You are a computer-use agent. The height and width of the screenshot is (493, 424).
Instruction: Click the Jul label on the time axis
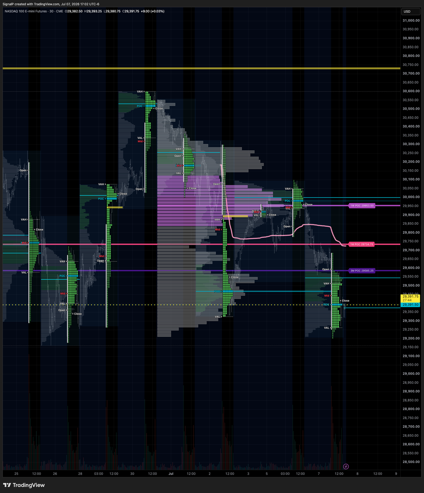point(171,474)
